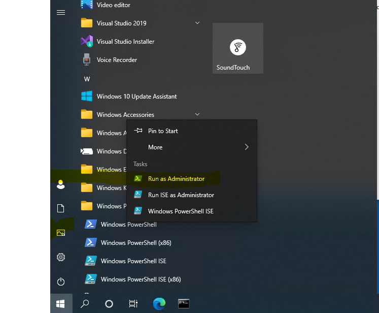Click the 'Windows 10 Update Assistant' text
This screenshot has width=379, height=313.
pyautogui.click(x=136, y=97)
